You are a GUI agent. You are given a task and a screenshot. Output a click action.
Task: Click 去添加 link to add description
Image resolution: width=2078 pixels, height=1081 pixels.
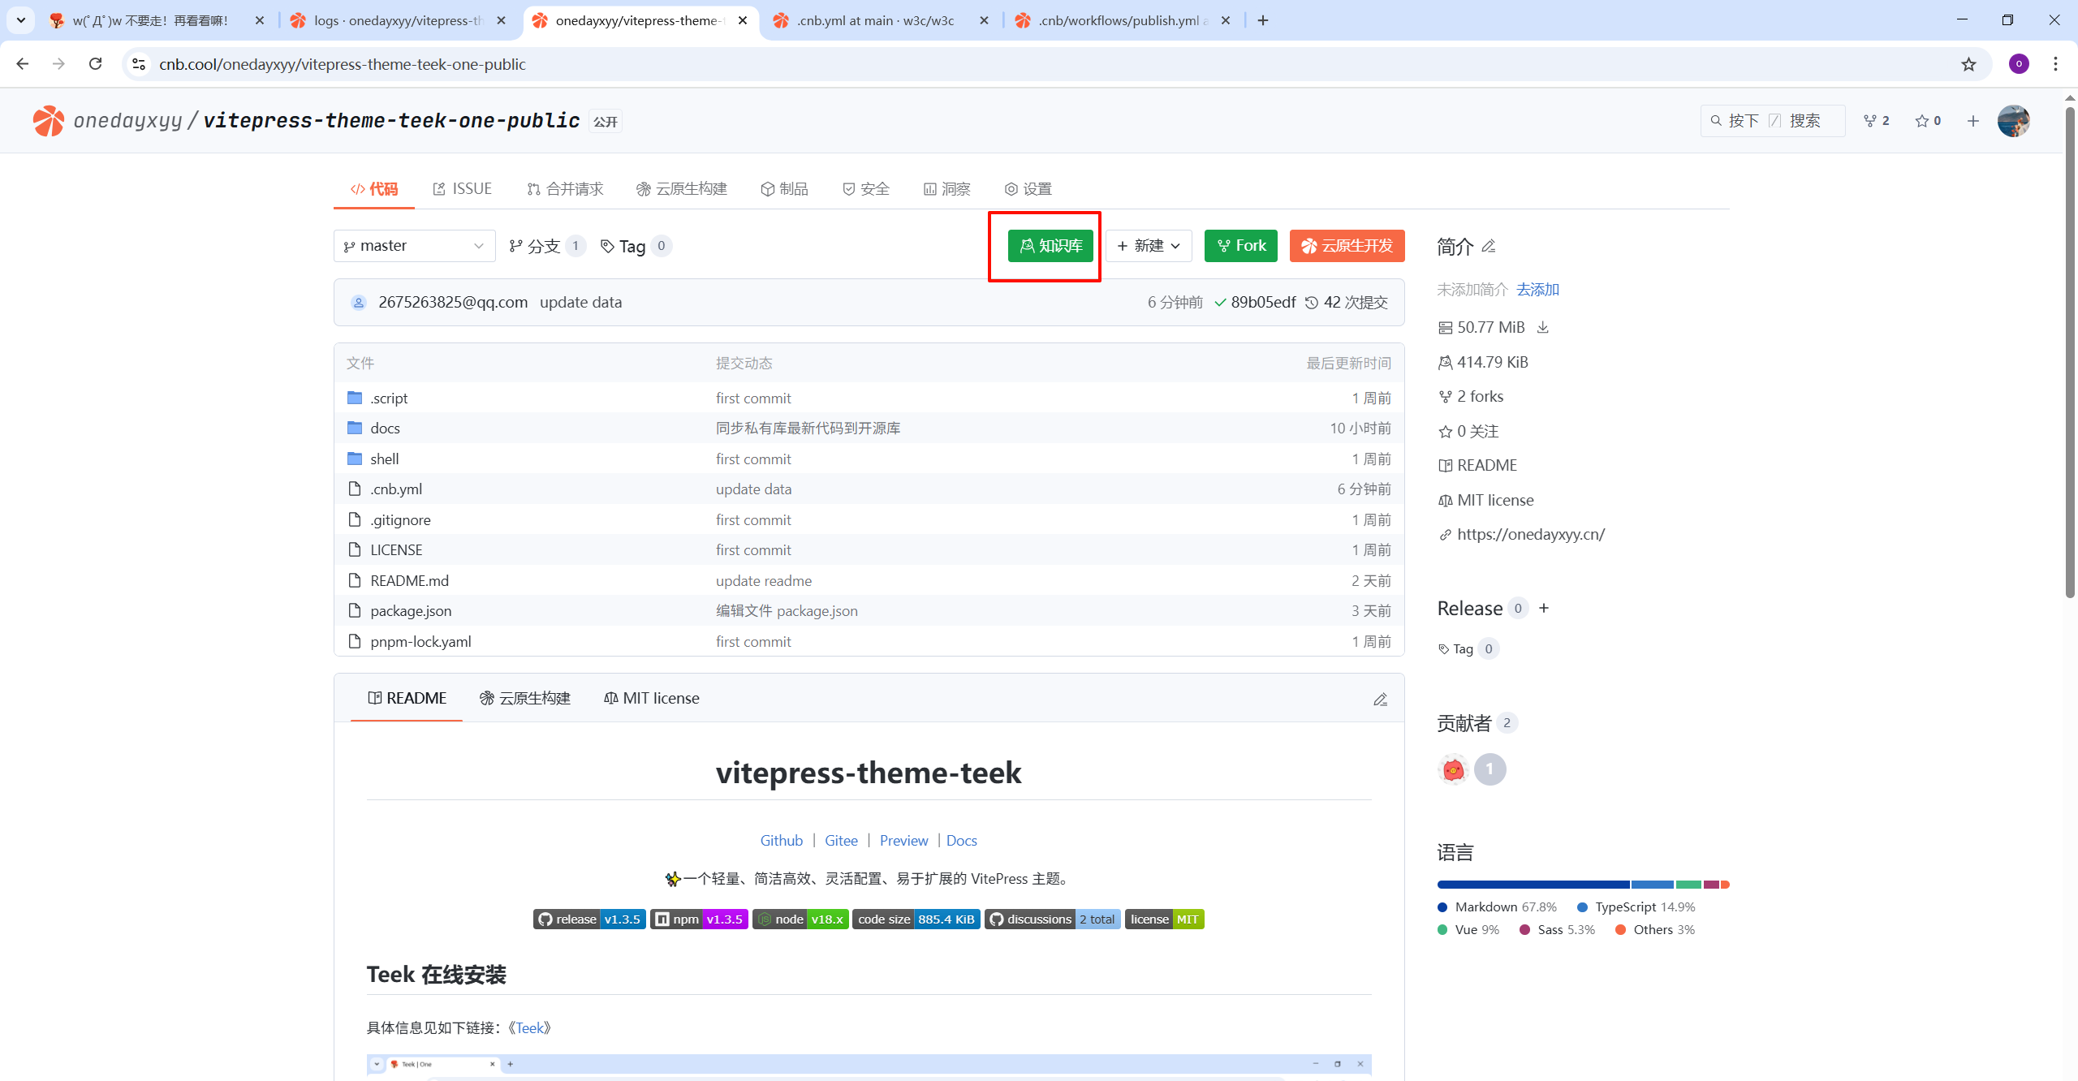tap(1537, 290)
